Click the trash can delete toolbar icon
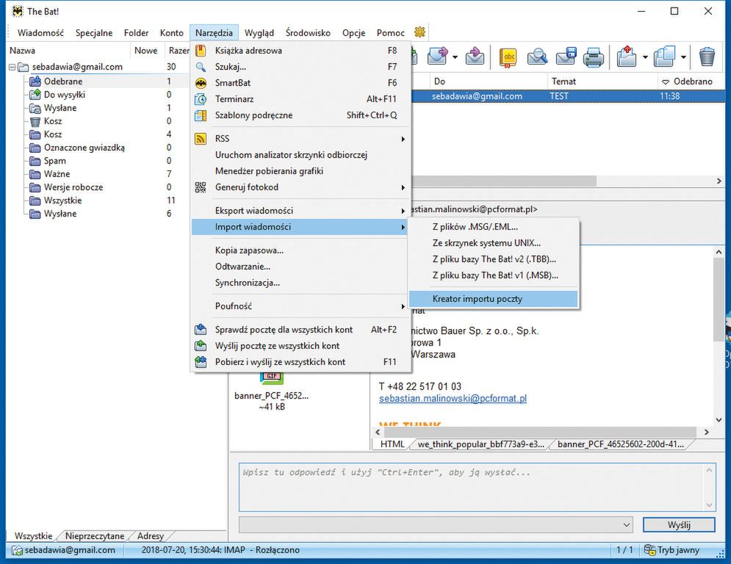This screenshot has height=564, width=731. [707, 57]
